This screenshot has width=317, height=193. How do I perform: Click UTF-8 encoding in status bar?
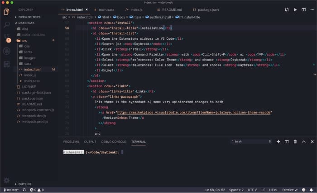coord(253,190)
